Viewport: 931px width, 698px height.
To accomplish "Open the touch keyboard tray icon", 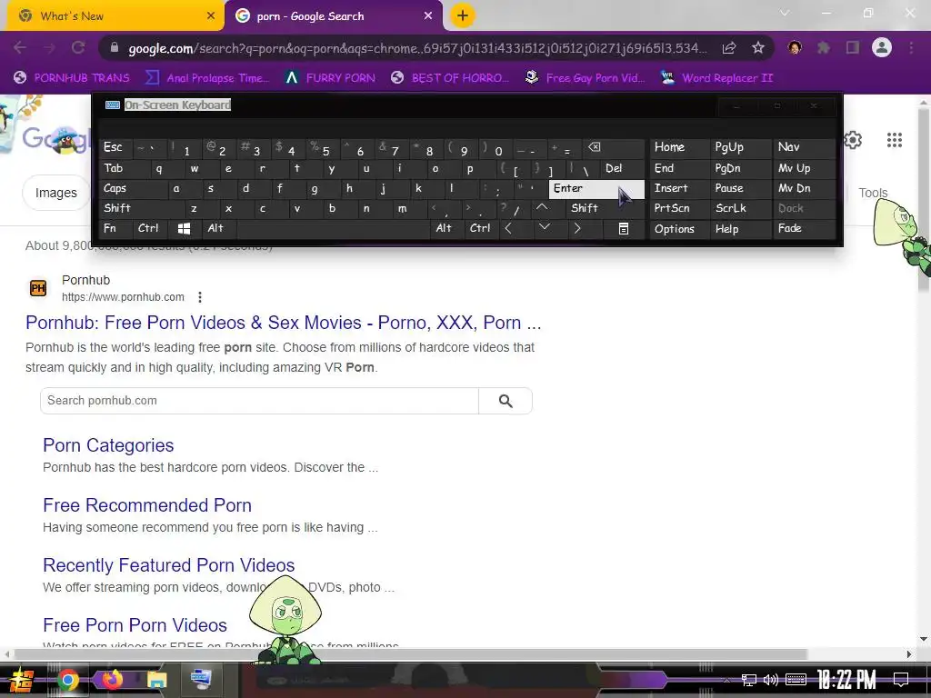I will coord(796,680).
